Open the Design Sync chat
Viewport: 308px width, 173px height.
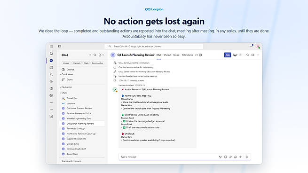tap(82, 144)
